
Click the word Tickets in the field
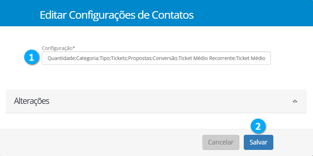119,58
